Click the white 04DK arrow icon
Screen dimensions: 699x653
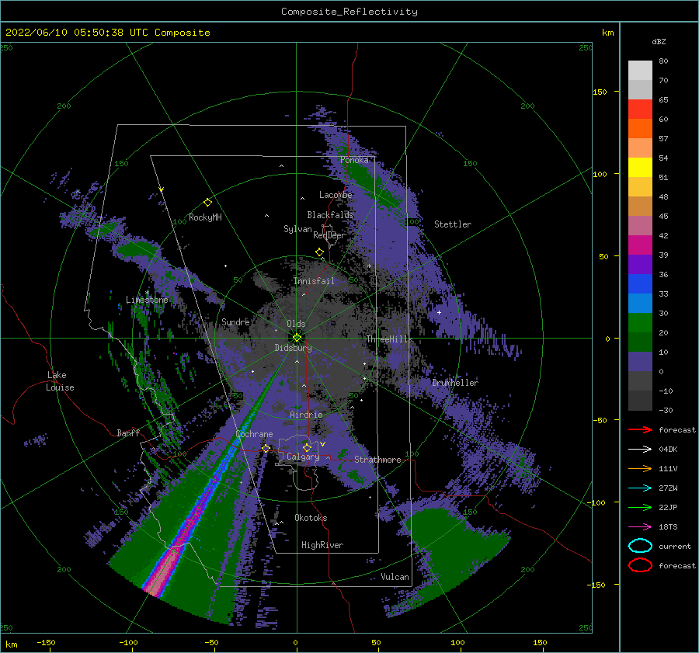tap(640, 449)
